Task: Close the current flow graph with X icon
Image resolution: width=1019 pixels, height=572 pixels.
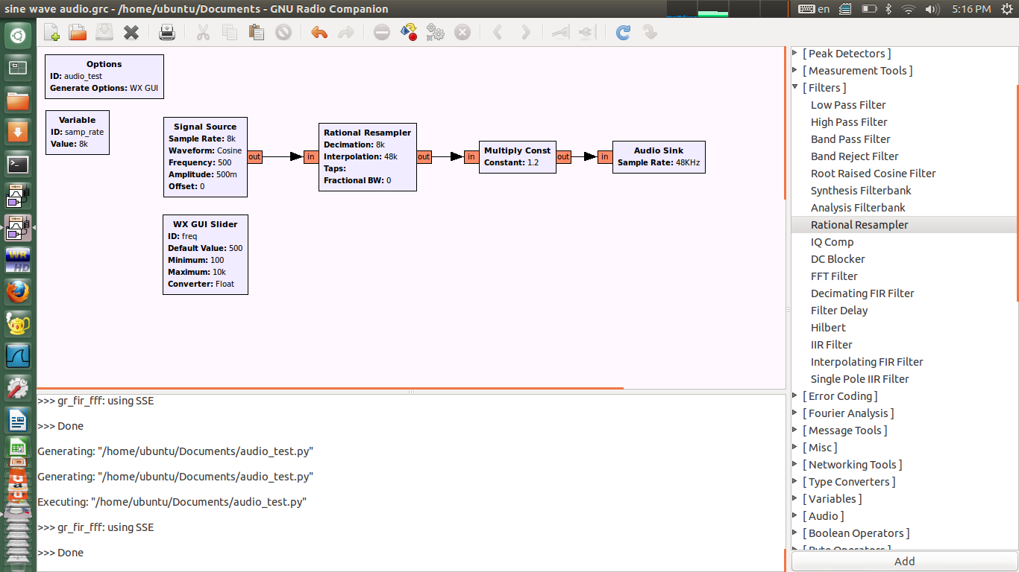Action: (131, 33)
